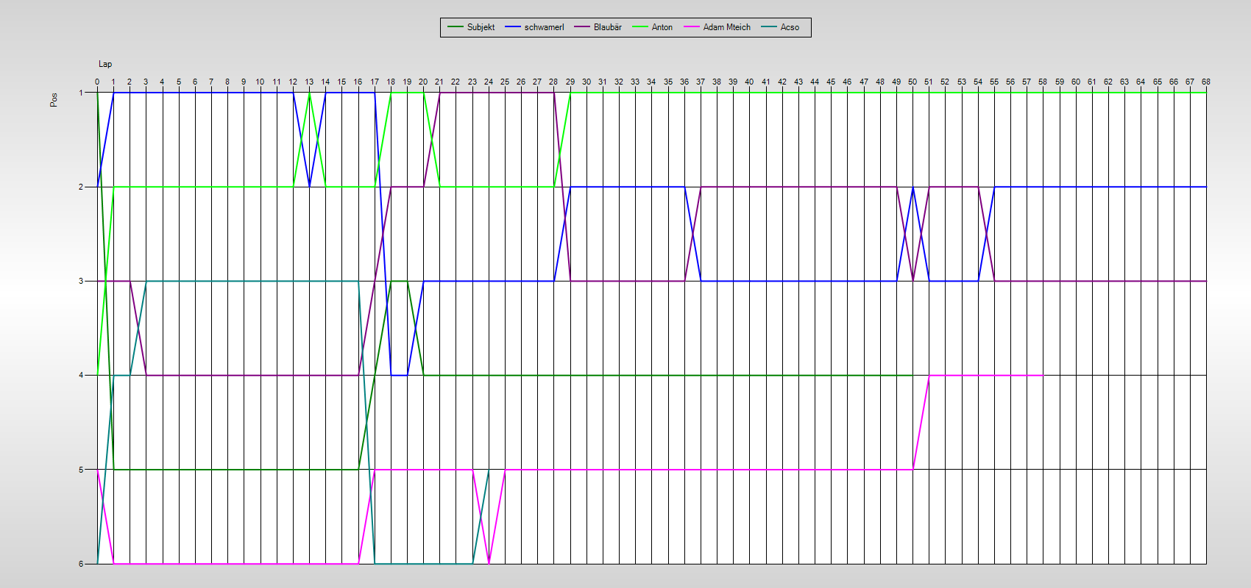Click lap number 8 on the axis

(x=227, y=82)
